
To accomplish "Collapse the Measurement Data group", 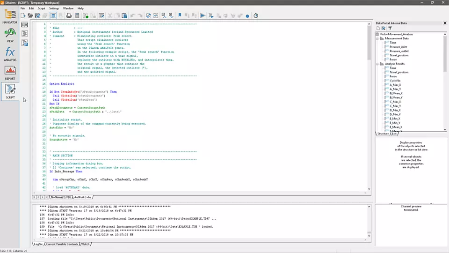I will pyautogui.click(x=377, y=38).
